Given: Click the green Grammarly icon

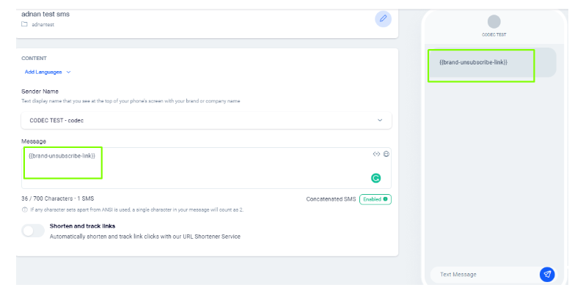Looking at the screenshot, I should [376, 177].
